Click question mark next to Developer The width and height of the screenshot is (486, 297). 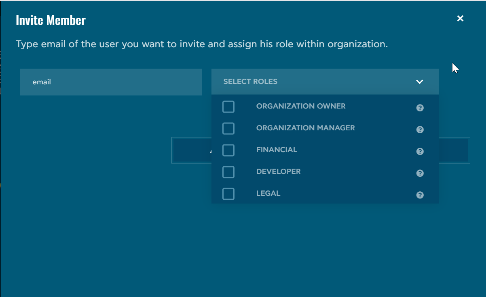420,173
